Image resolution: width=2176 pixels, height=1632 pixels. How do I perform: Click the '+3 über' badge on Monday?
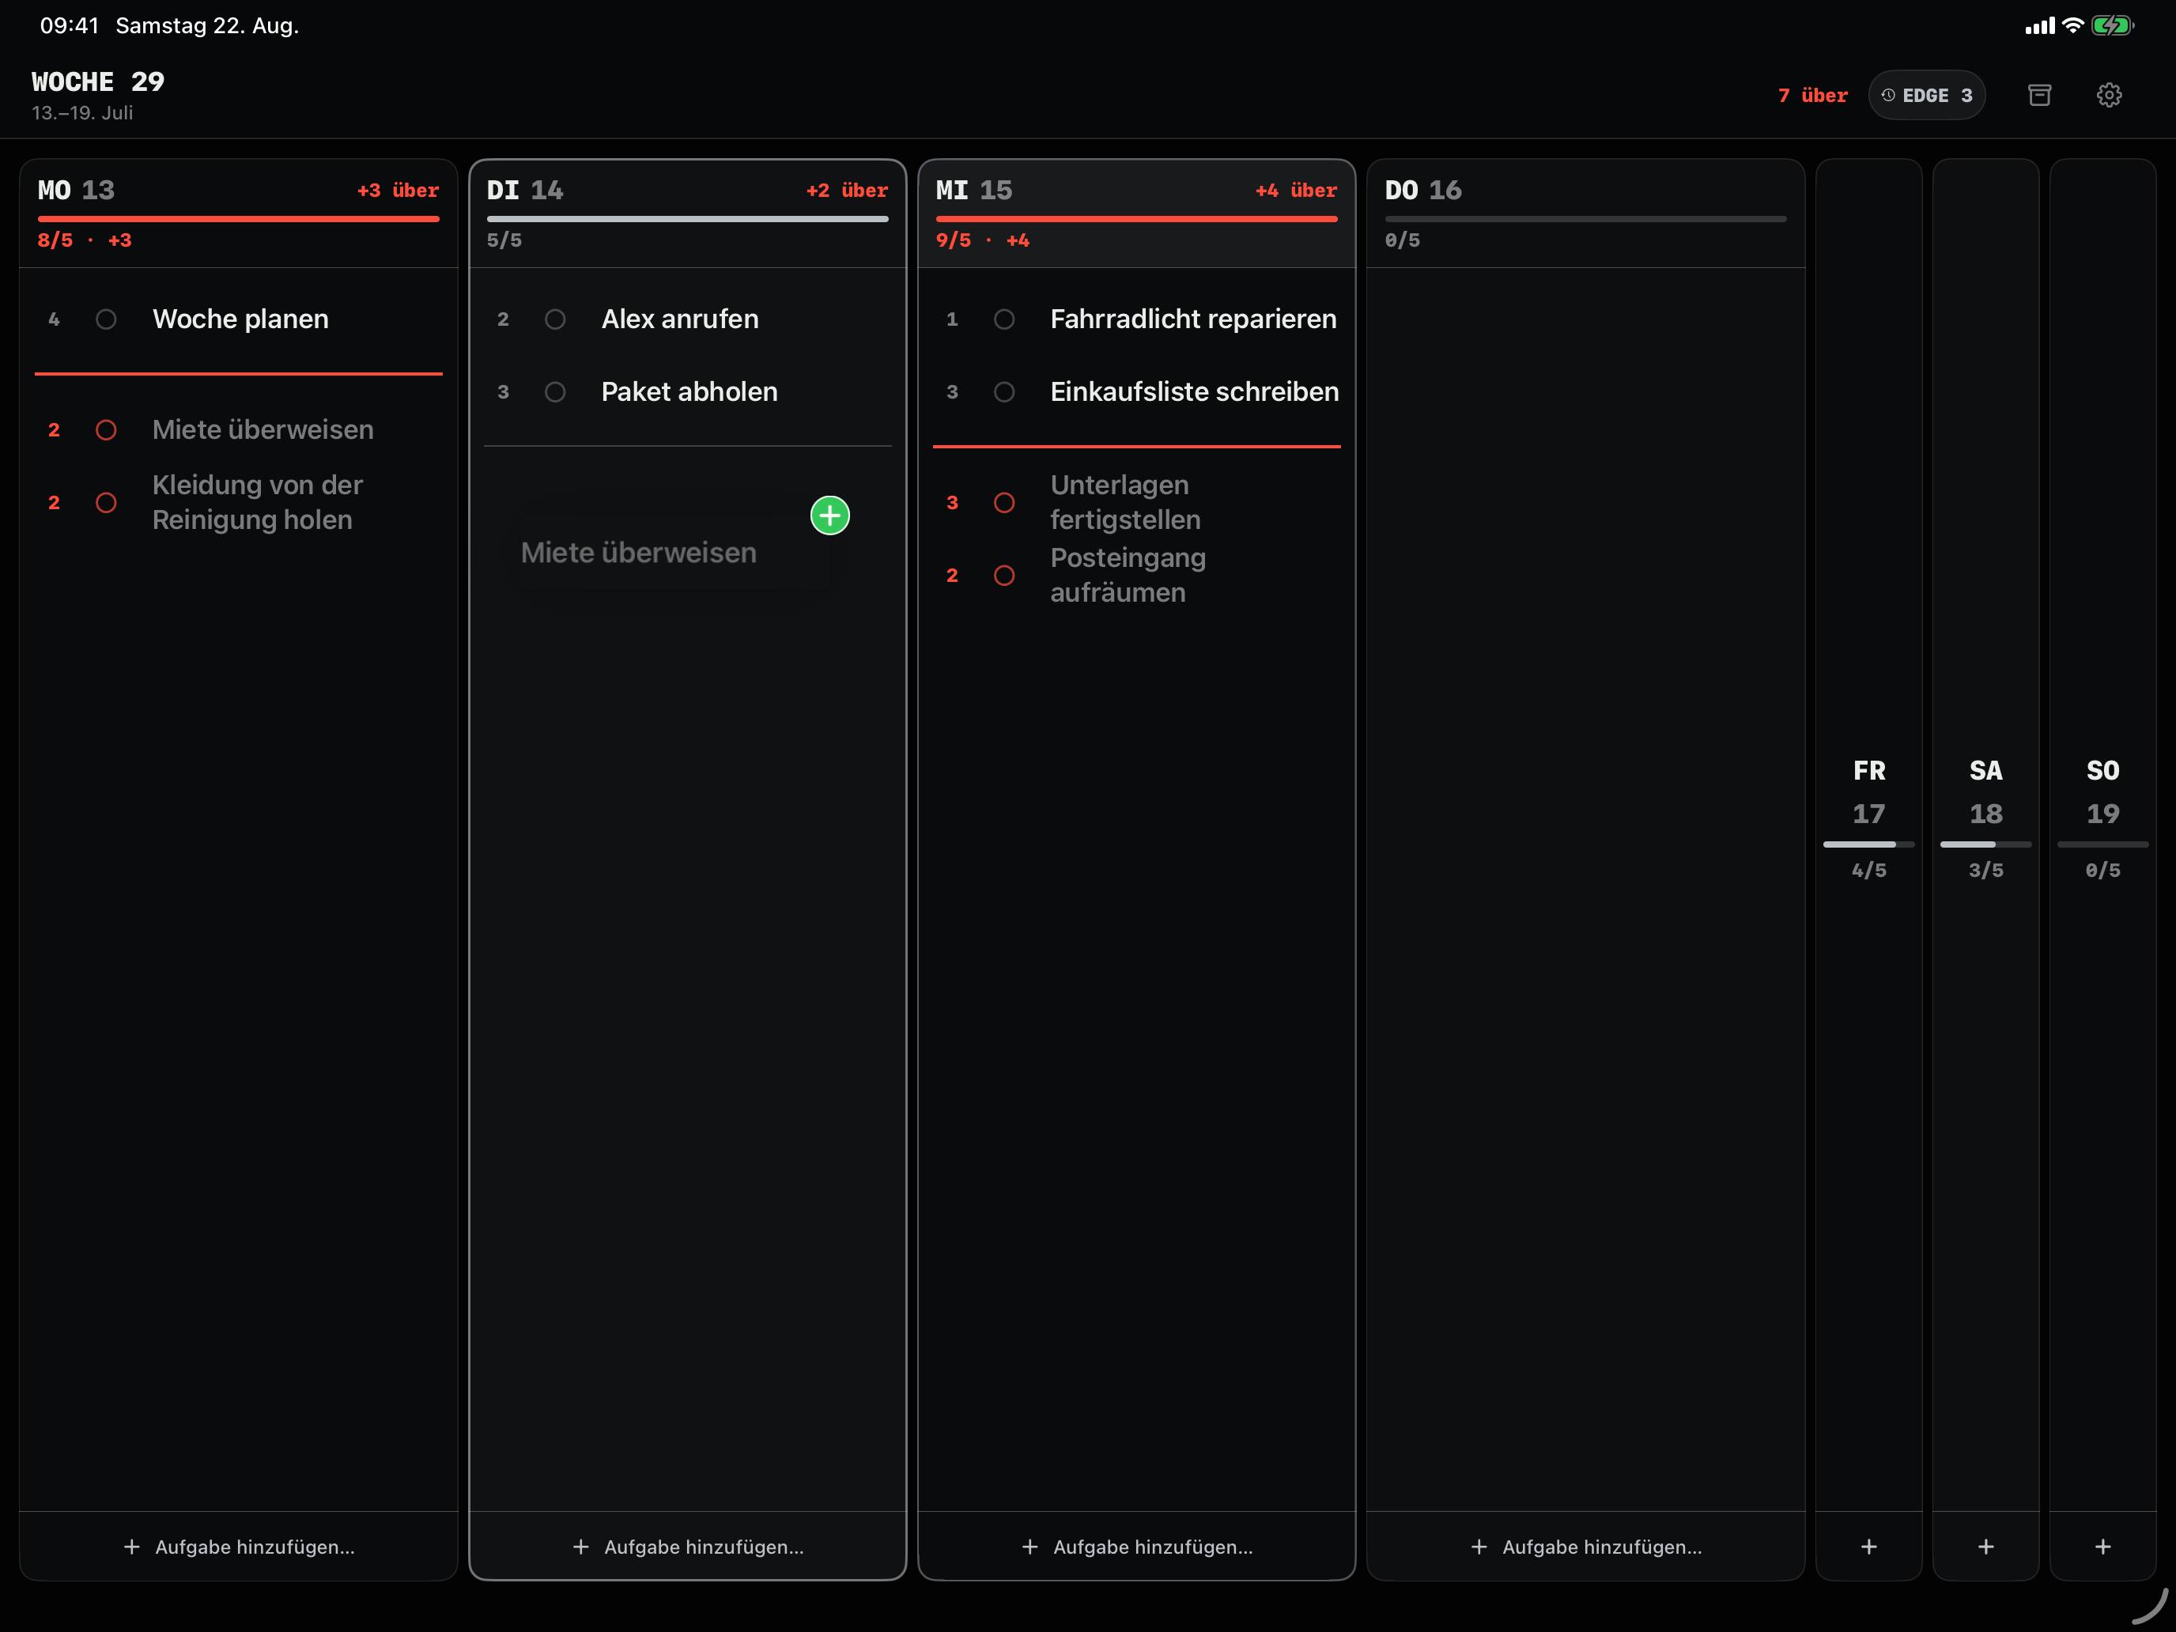[398, 190]
